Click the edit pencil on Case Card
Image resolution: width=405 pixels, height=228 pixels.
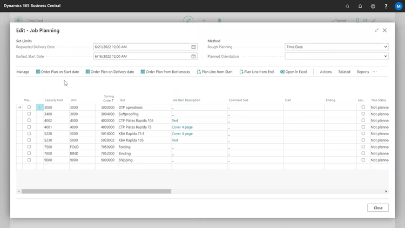click(188, 21)
